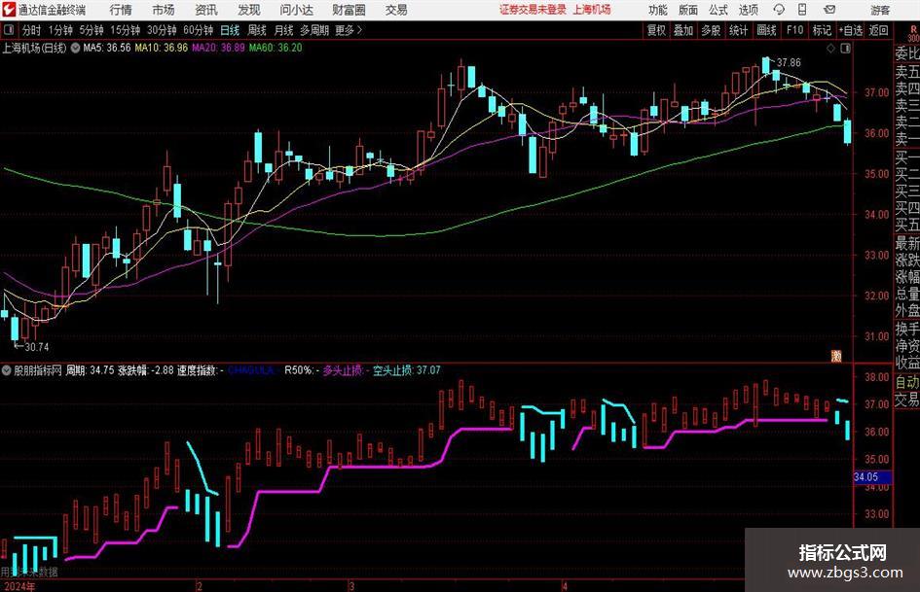Open the F10 company info button
This screenshot has width=920, height=592.
[794, 30]
